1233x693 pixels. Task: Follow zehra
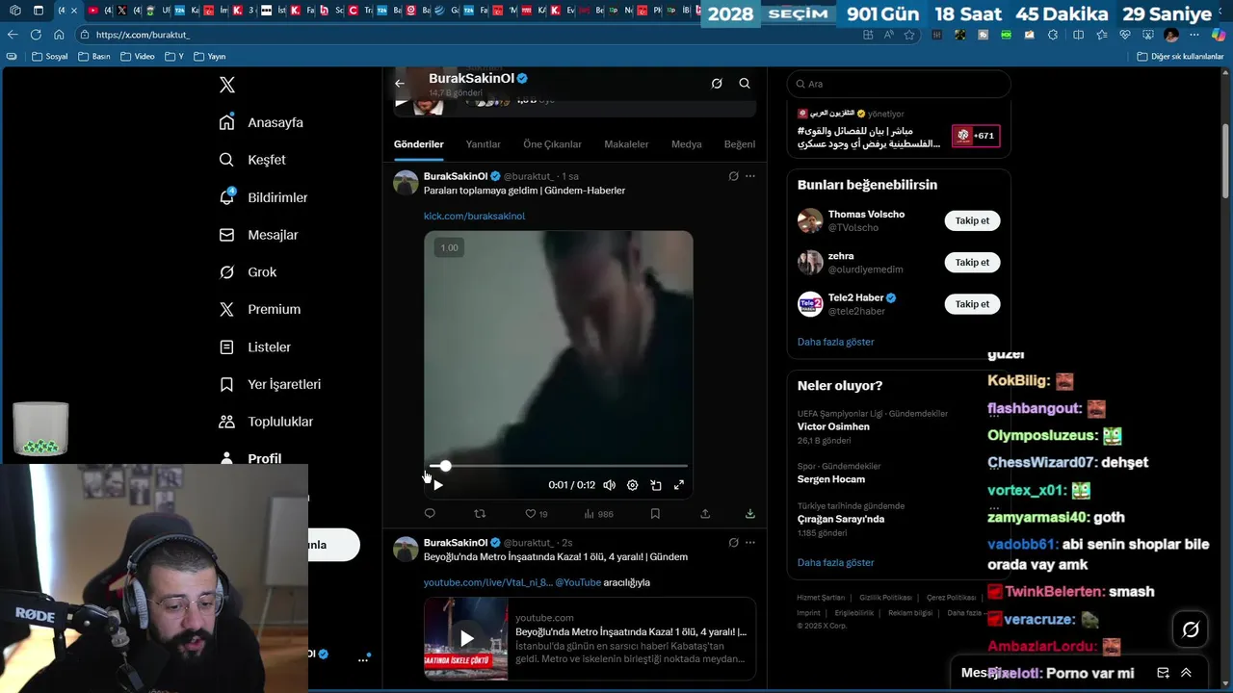[972, 262]
